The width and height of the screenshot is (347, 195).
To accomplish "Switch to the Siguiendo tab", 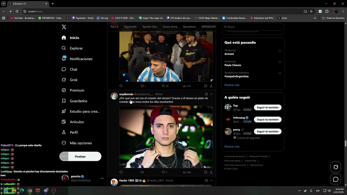I will [130, 27].
